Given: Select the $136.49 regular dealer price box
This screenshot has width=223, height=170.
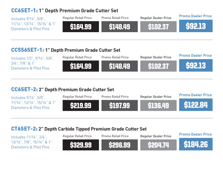Looking at the screenshot, I should tap(158, 105).
